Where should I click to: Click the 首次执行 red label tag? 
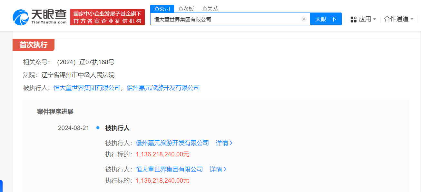(x=34, y=45)
